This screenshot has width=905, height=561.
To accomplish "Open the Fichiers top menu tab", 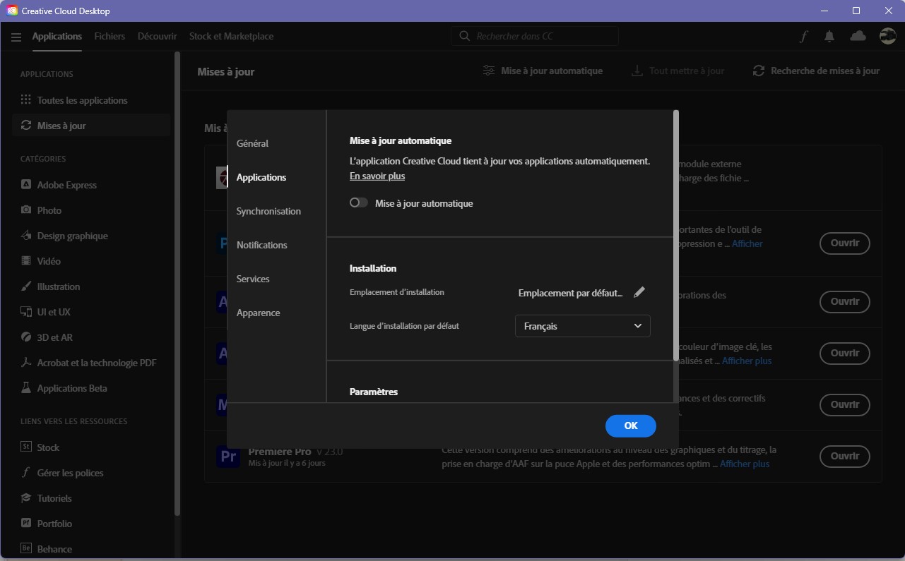I will click(x=110, y=36).
